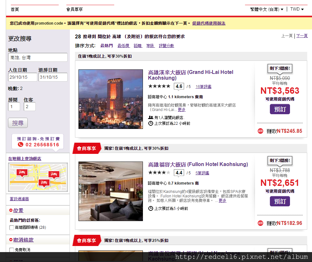Collapse the 位置 filter section

tap(16, 210)
